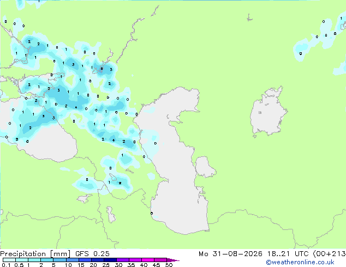Select the 40 mm bright magenta legend swatch

pos(148,260)
